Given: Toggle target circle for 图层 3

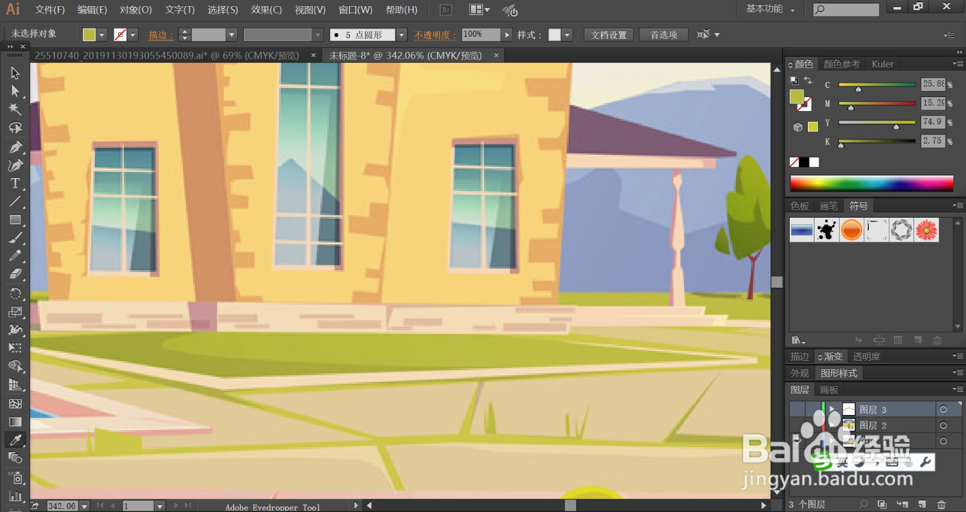Looking at the screenshot, I should point(944,409).
